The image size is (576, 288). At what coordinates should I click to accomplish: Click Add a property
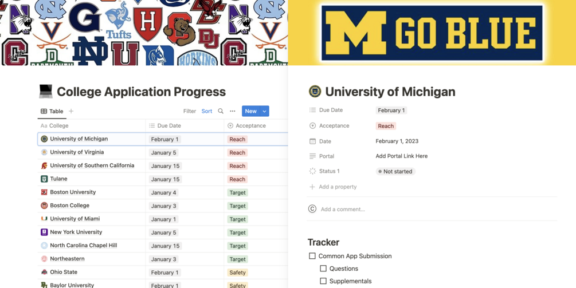click(338, 187)
